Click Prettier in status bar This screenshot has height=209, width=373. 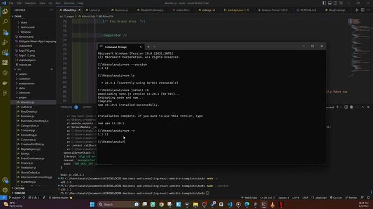pos(351,197)
